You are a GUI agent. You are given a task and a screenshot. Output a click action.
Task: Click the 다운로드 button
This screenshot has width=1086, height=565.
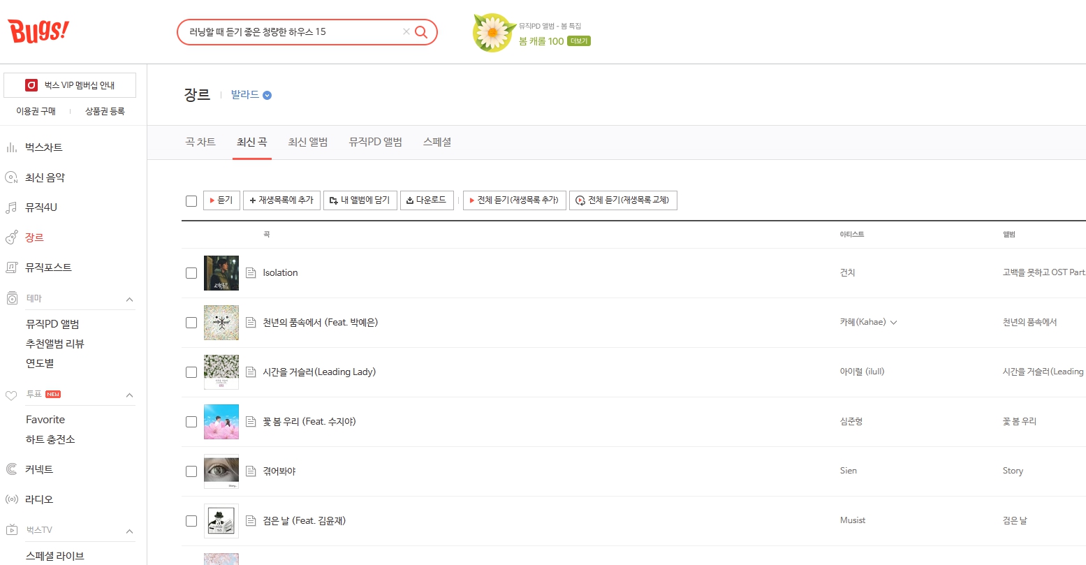pos(427,200)
